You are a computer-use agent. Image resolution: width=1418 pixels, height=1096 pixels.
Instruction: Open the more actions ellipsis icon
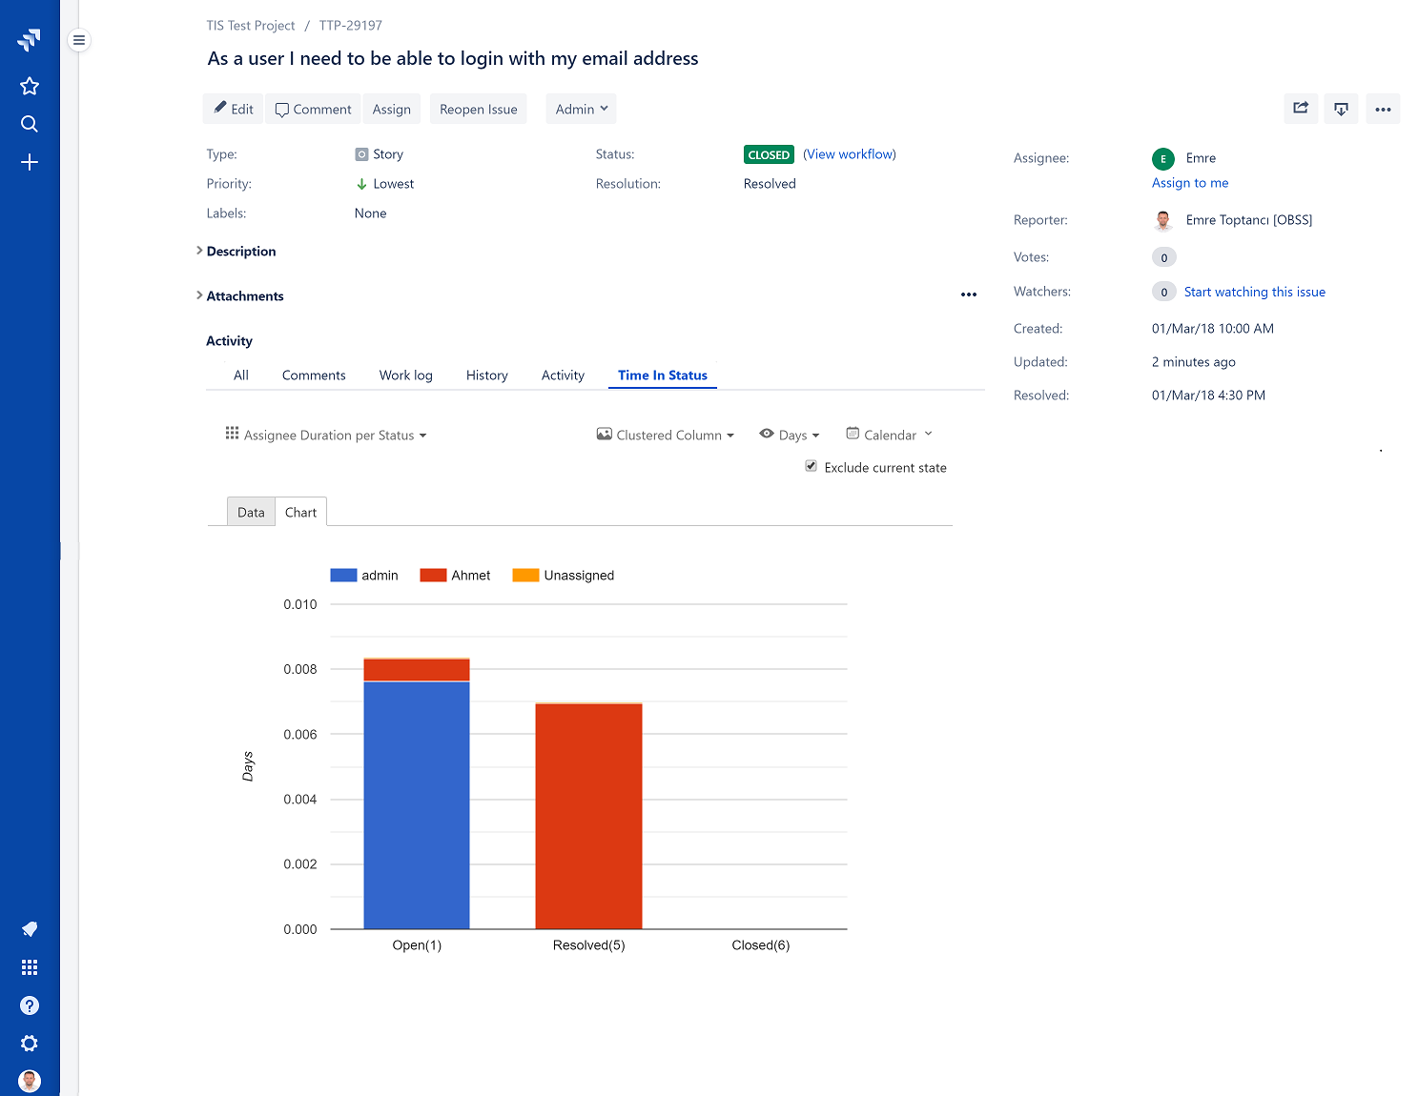point(1383,108)
